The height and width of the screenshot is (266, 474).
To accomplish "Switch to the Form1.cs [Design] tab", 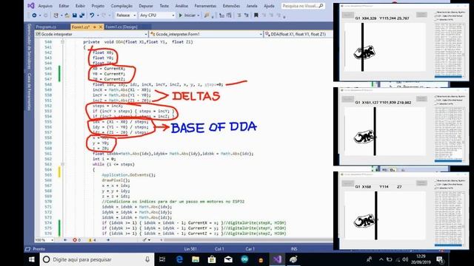I will (x=121, y=27).
